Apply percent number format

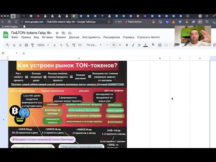coord(61,45)
